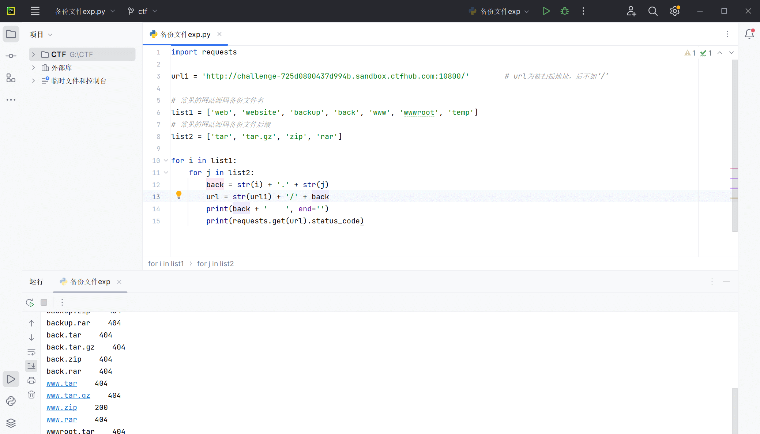
Task: Toggle scroll to end of output
Action: pos(31,366)
